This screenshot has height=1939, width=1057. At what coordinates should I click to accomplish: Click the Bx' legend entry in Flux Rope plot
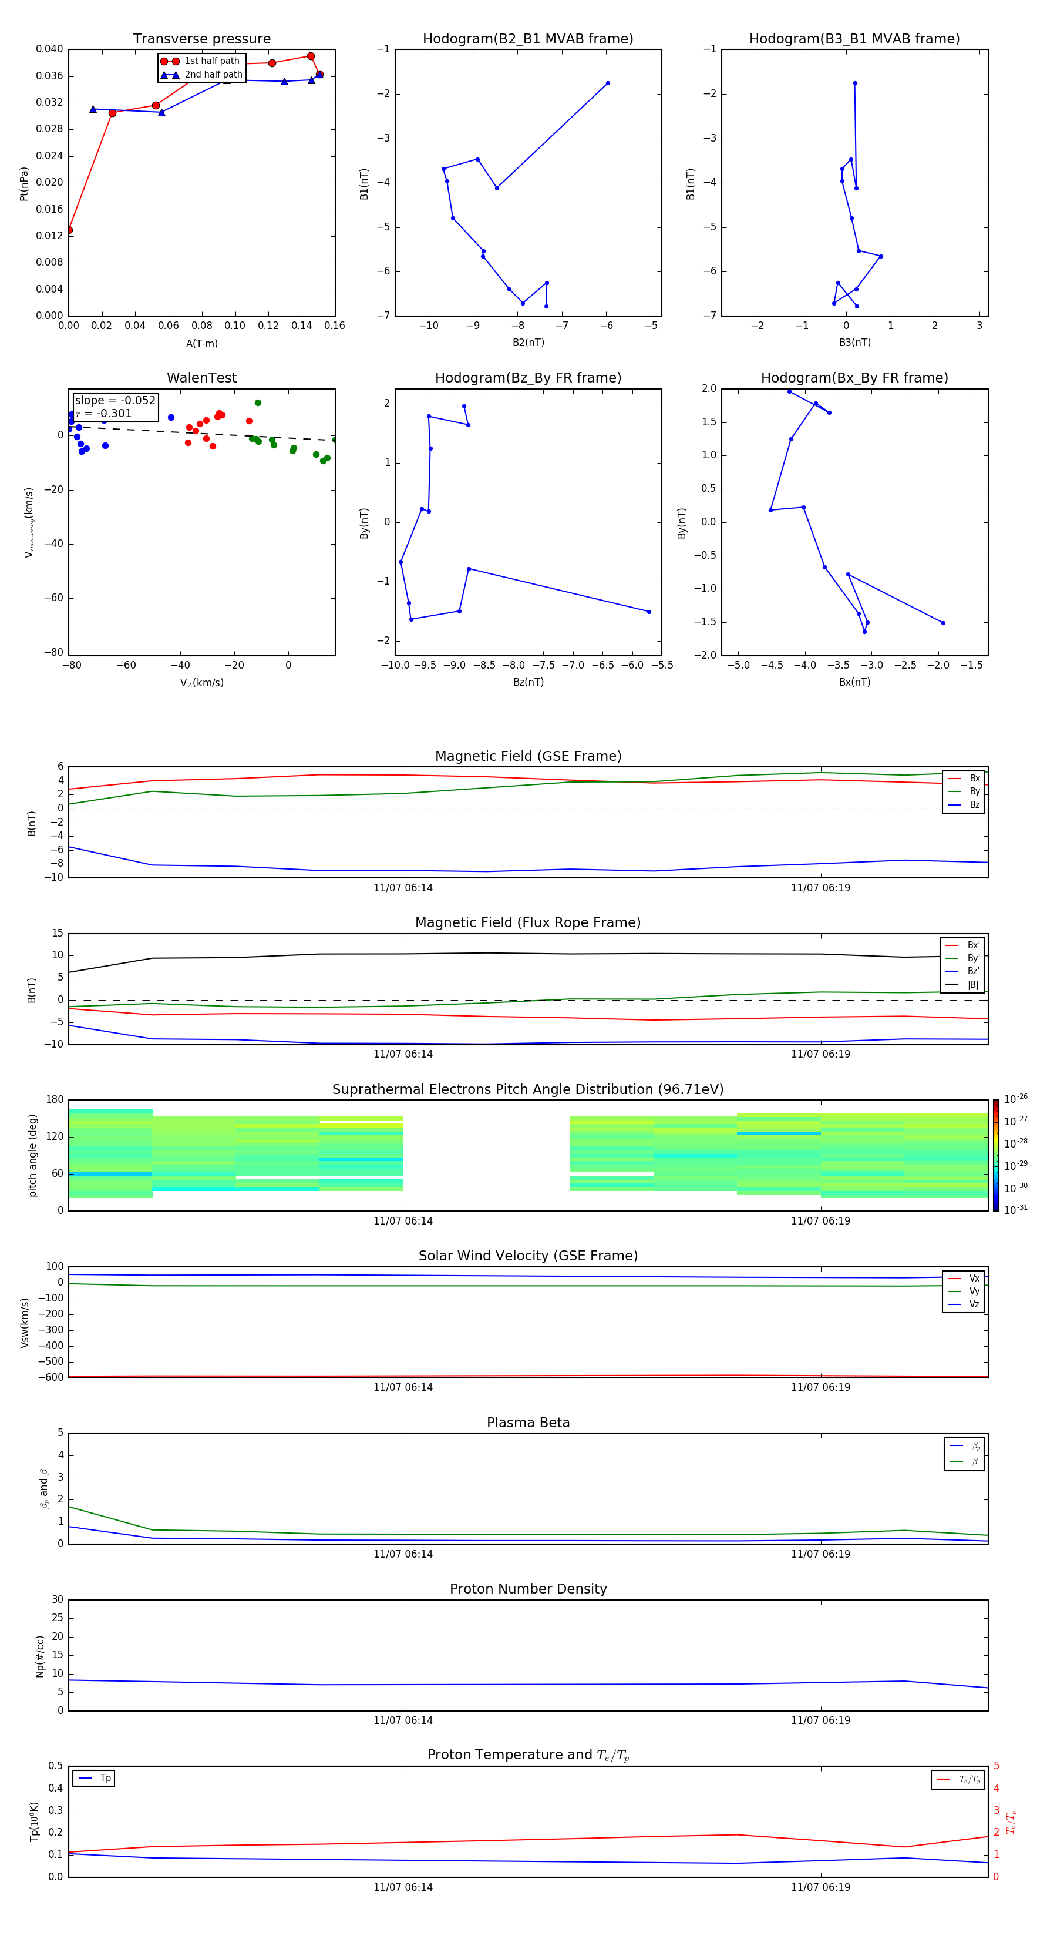[x=963, y=945]
